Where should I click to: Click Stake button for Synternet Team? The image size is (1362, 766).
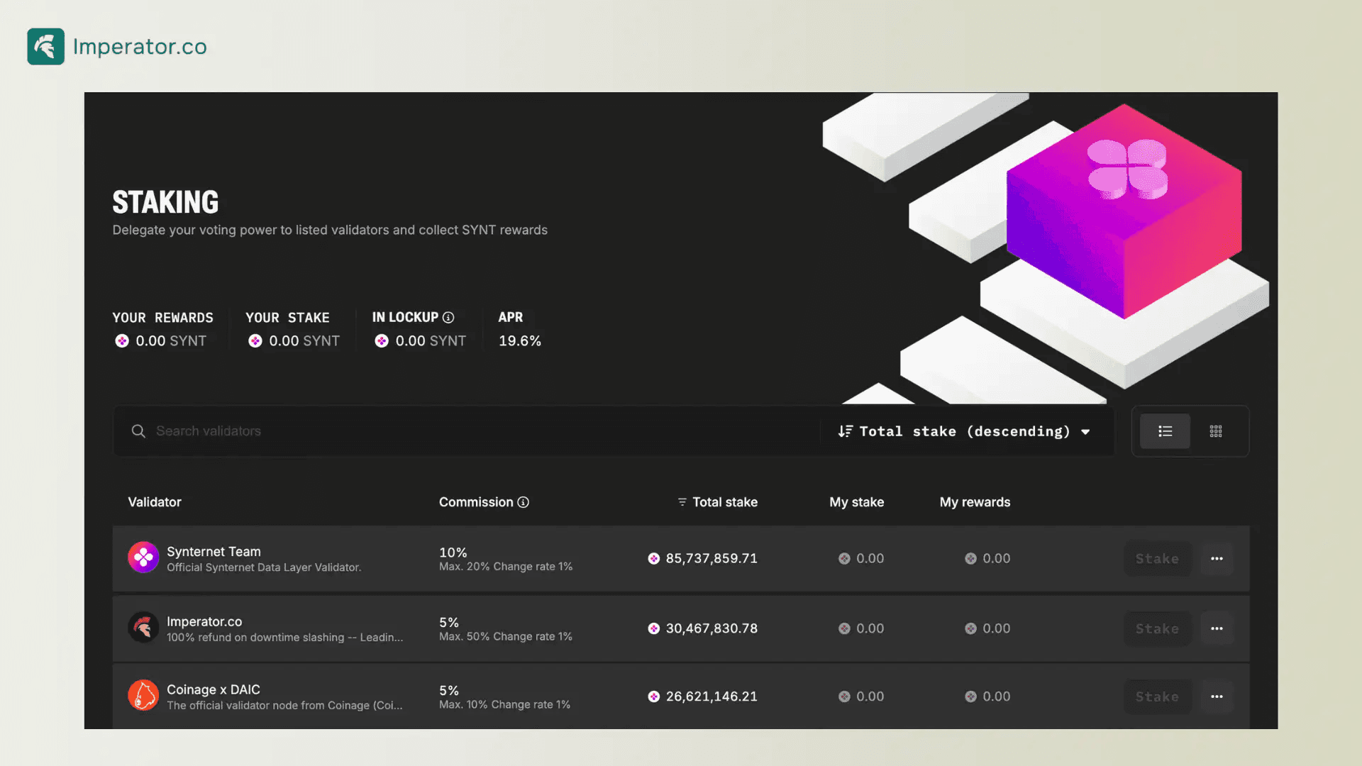(x=1157, y=559)
